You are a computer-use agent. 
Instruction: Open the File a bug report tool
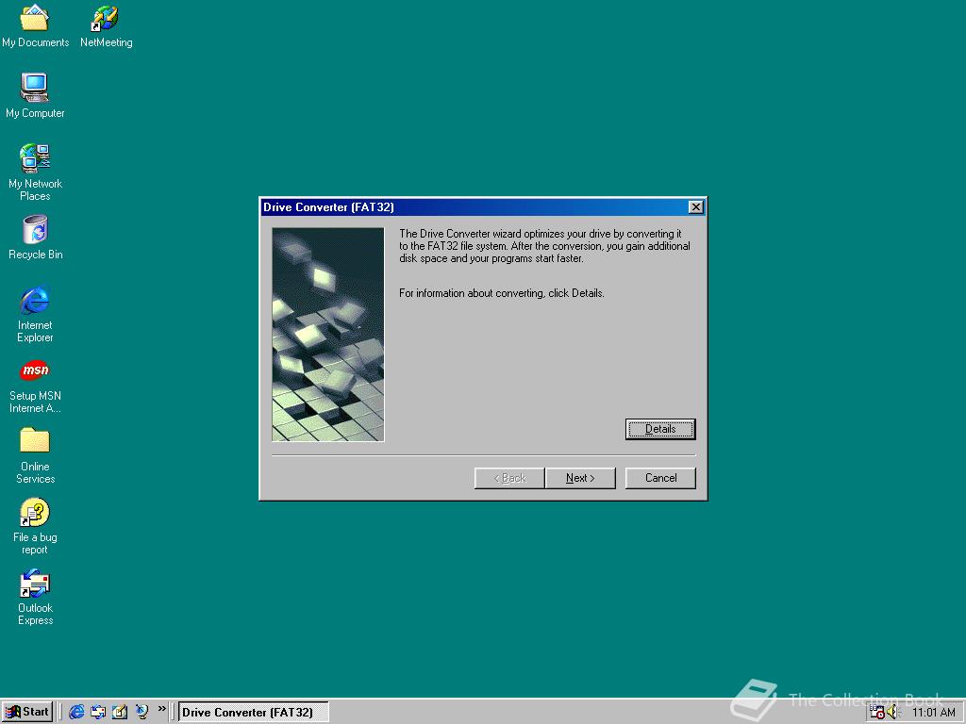[x=35, y=514]
